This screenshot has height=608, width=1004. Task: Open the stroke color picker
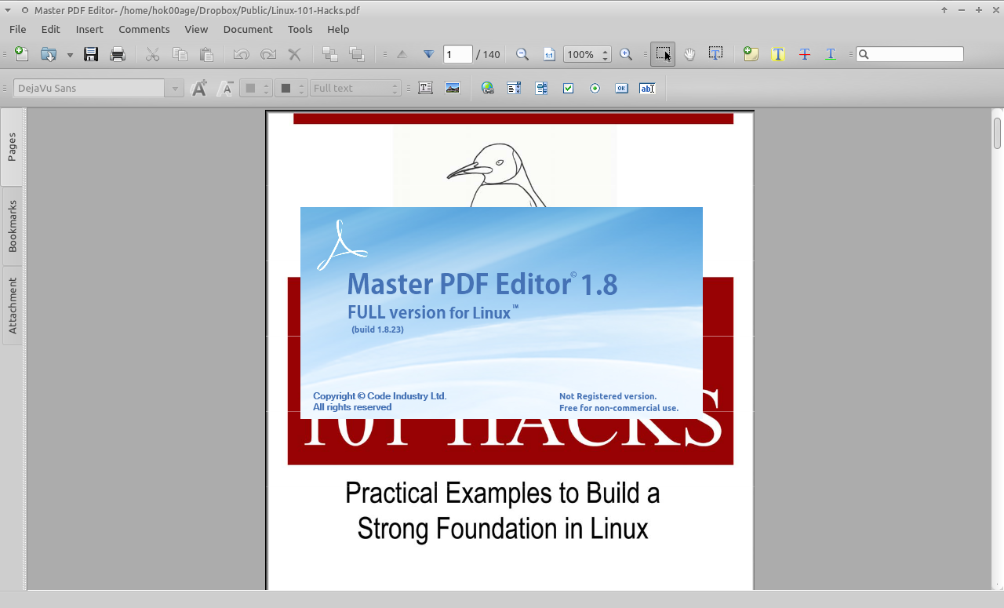[256, 88]
